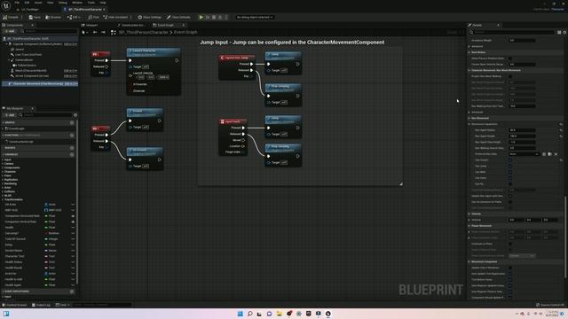Open the File menu

(17, 3)
